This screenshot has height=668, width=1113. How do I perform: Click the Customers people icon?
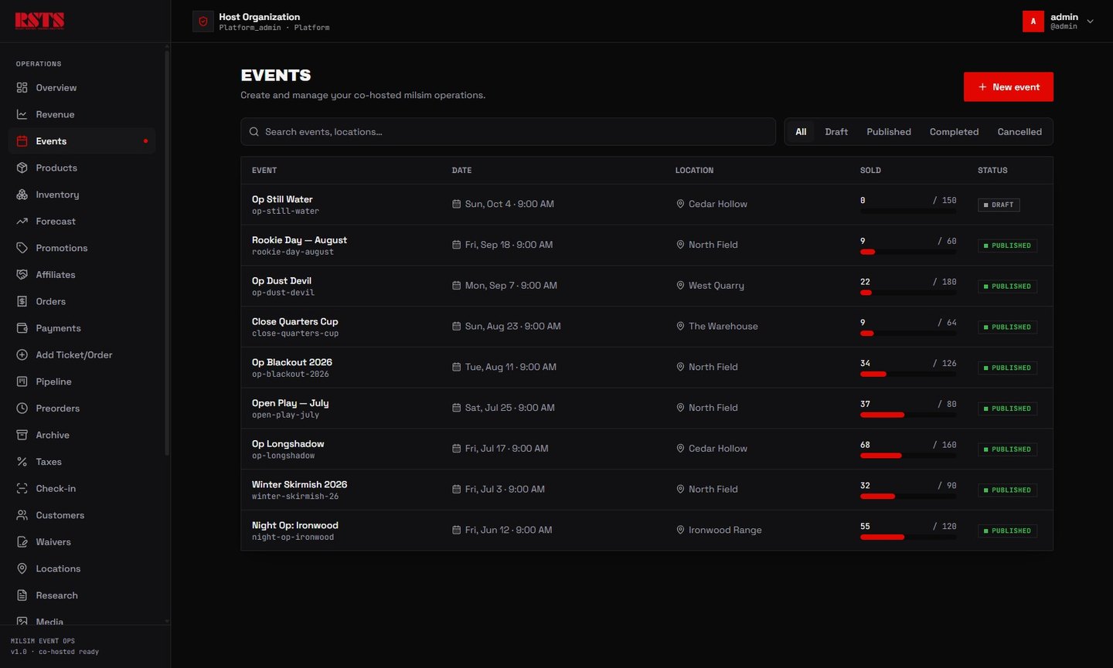point(22,515)
